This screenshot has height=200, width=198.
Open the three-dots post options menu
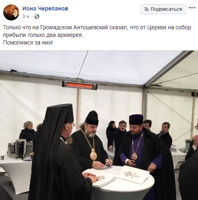(192, 8)
